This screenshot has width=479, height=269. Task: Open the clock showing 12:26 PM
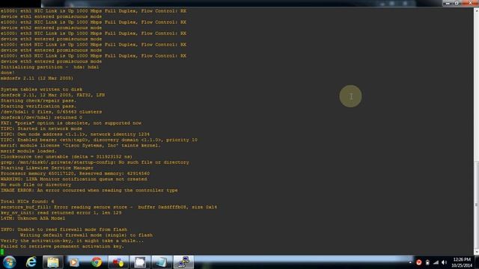point(462,262)
